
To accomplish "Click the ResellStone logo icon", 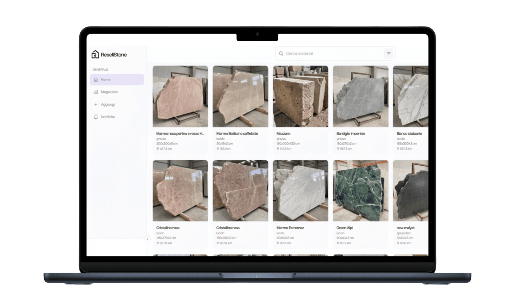I will 95,55.
